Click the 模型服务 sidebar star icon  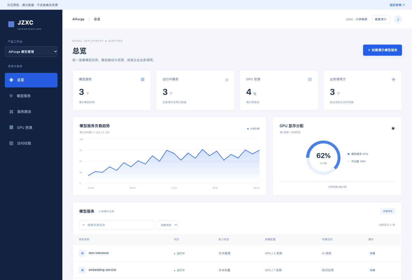tap(11, 96)
